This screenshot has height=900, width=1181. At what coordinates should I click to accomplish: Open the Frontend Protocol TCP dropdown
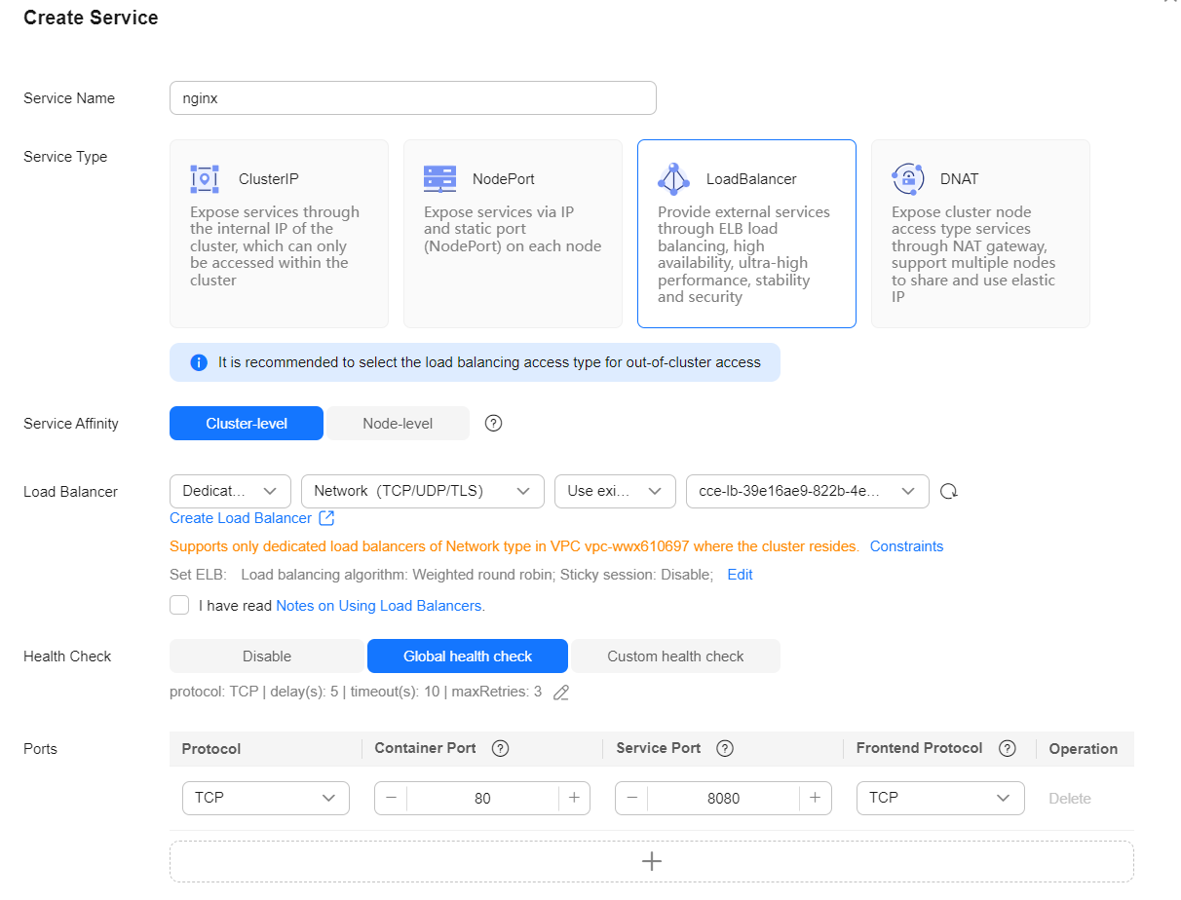click(x=940, y=798)
